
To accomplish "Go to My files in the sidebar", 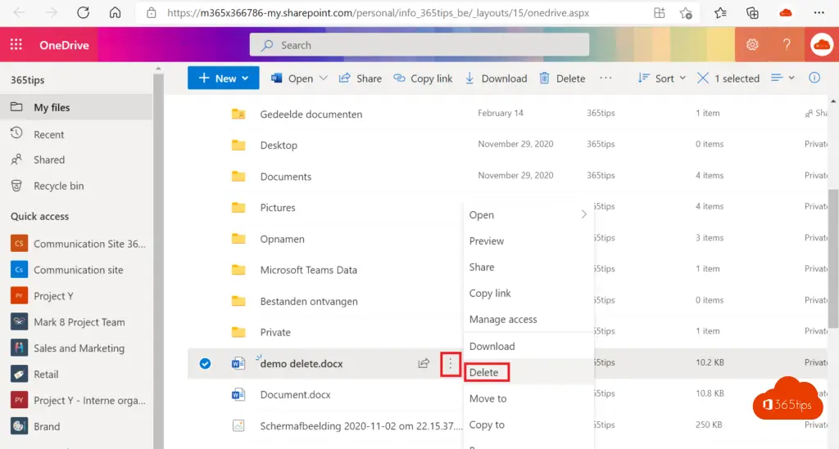I will click(76, 107).
